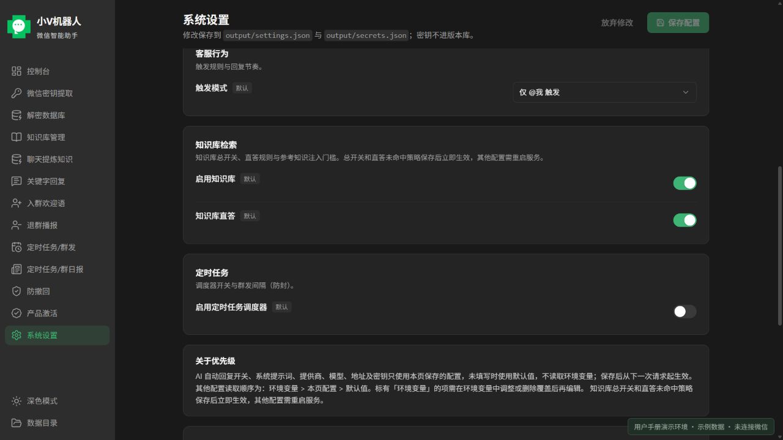Image resolution: width=783 pixels, height=440 pixels.
Task: Click the icon next to 聊天提炼知识
Action: [x=17, y=159]
